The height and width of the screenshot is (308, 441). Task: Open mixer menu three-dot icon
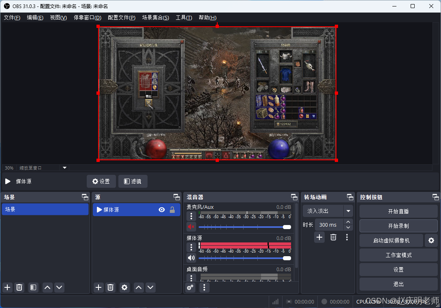(x=204, y=287)
